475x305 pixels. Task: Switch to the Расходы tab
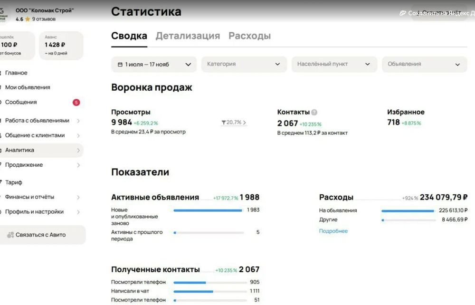coord(250,36)
